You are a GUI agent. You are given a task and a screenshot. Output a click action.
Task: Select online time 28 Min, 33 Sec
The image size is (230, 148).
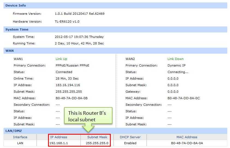[x=67, y=78]
